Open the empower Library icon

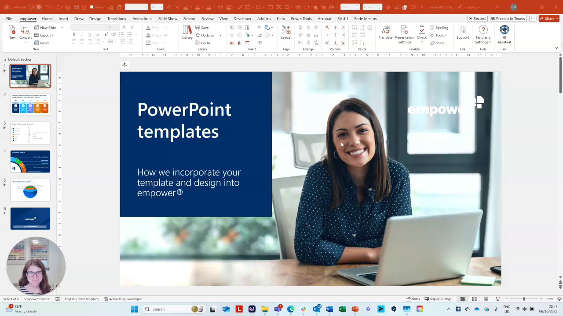point(187,32)
